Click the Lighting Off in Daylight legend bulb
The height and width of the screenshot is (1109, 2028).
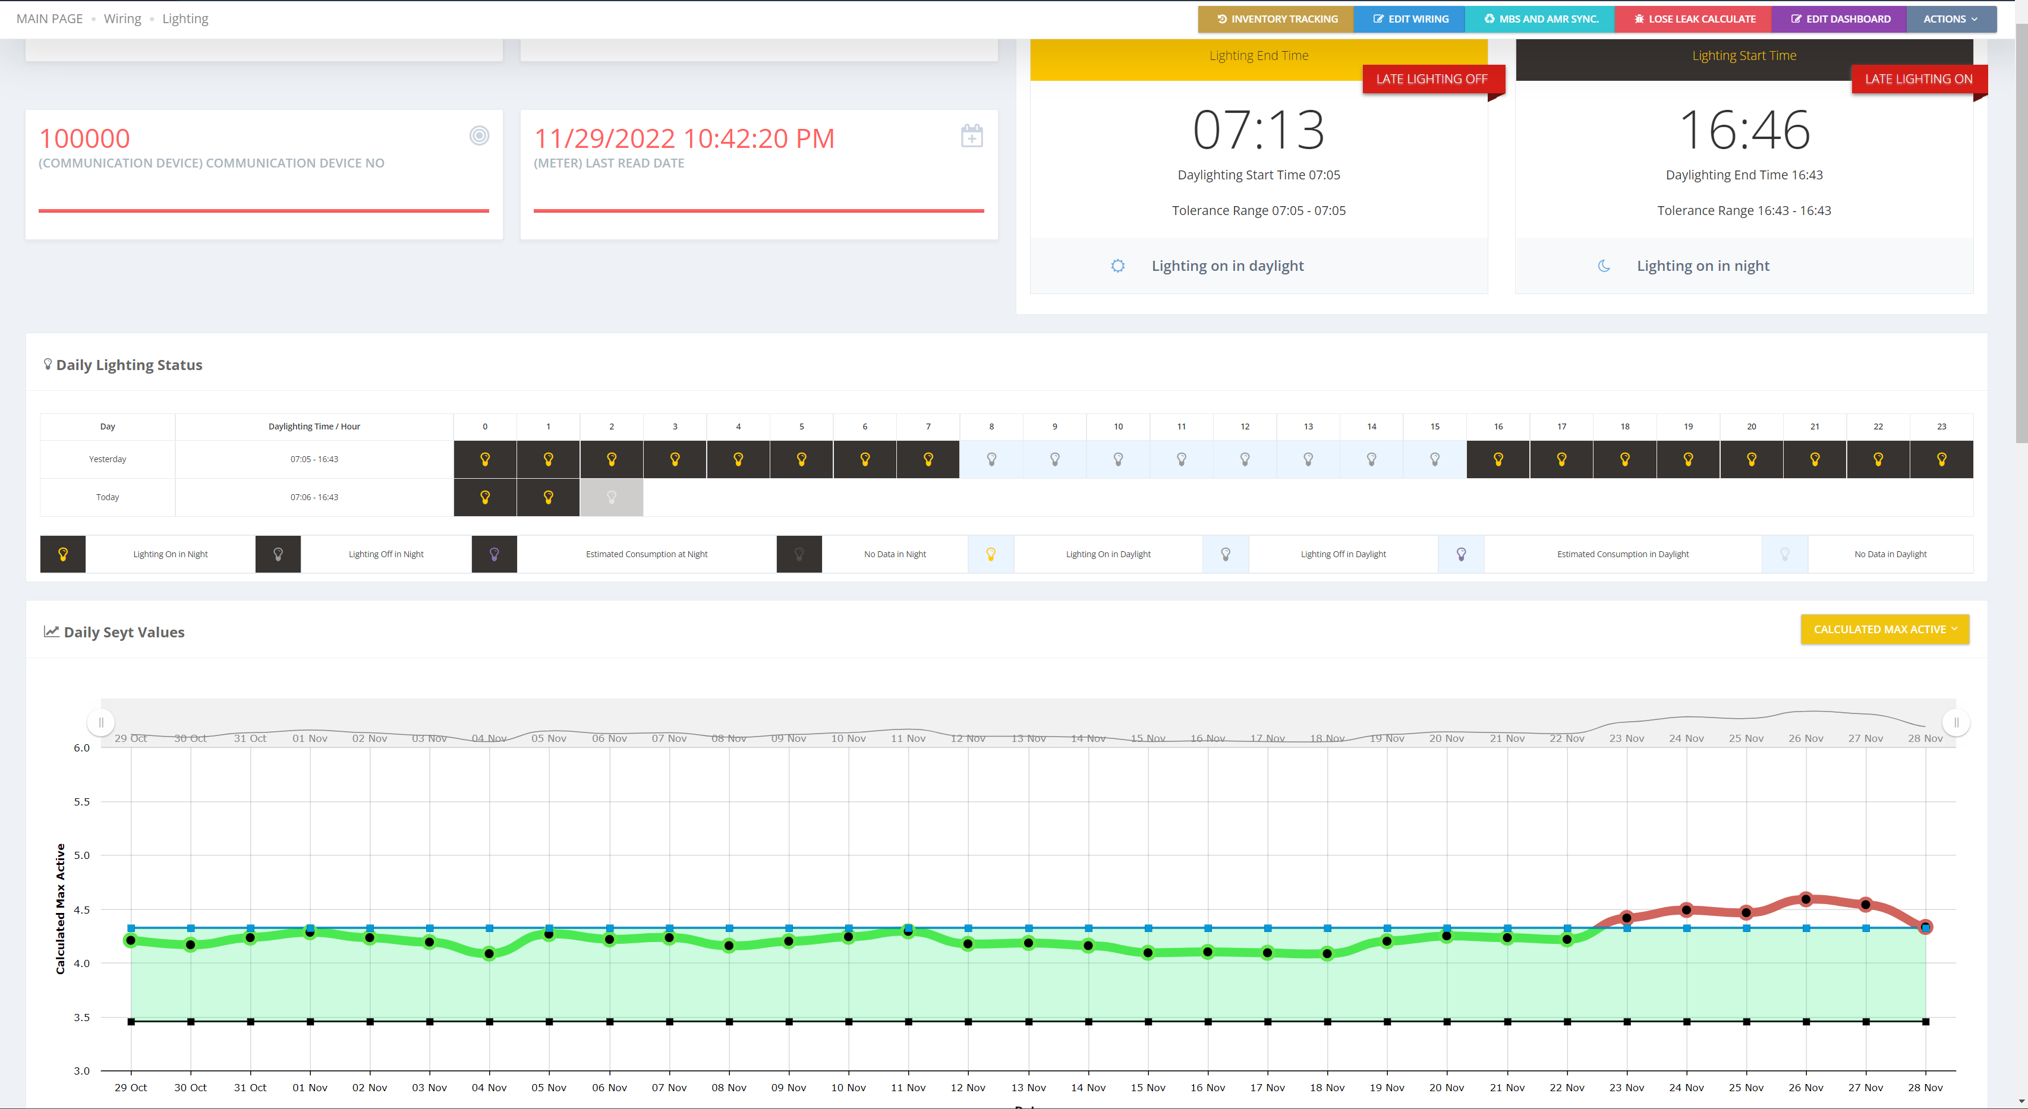(1226, 555)
